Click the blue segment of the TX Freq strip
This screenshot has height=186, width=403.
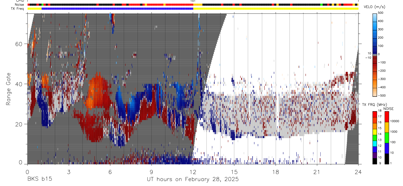pos(117,9)
